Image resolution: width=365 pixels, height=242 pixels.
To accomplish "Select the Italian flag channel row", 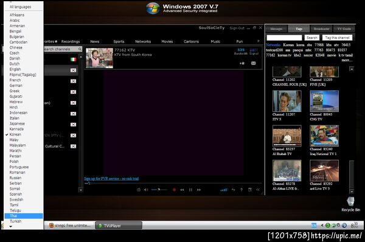I will click(61, 60).
